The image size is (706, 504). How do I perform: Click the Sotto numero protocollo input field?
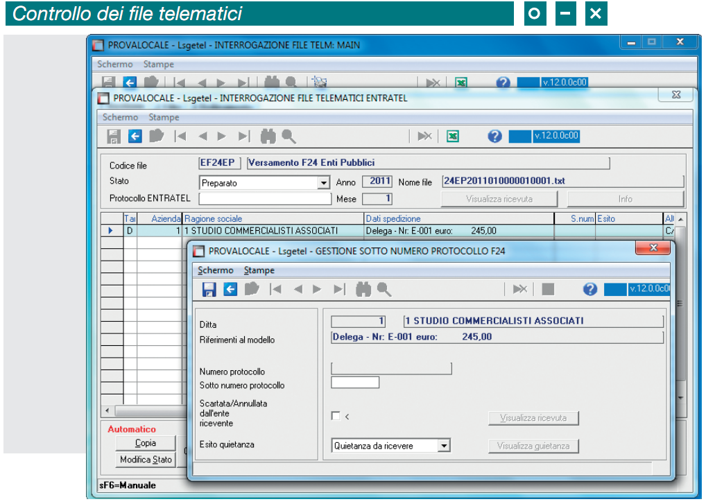coord(355,383)
